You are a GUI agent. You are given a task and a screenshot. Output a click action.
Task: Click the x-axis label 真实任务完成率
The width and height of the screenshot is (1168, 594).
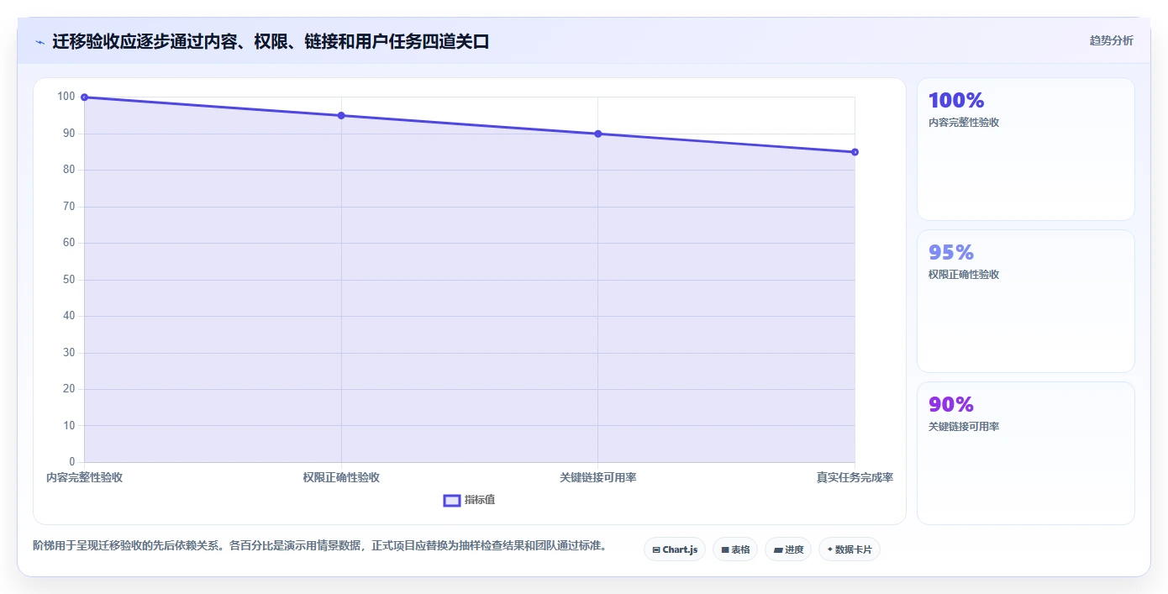(855, 477)
